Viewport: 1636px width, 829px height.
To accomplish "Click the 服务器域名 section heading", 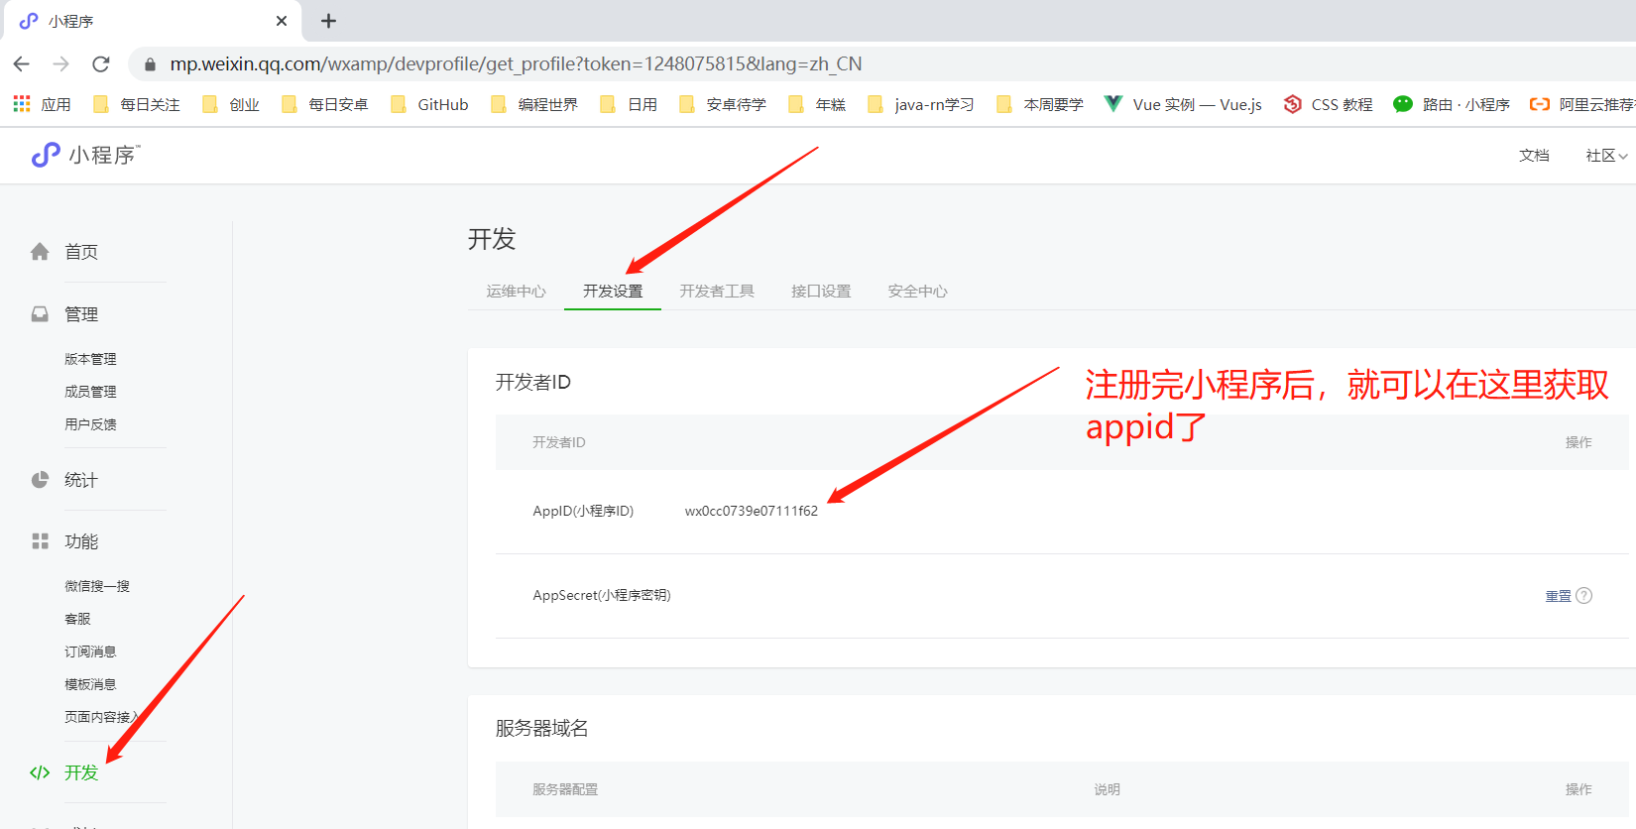I will coord(541,728).
